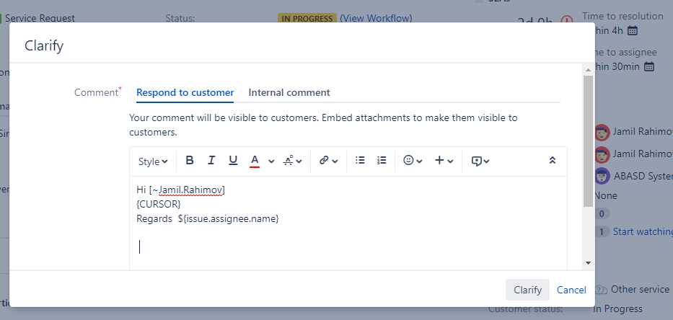Toggle italic formatting in comment editor

211,161
